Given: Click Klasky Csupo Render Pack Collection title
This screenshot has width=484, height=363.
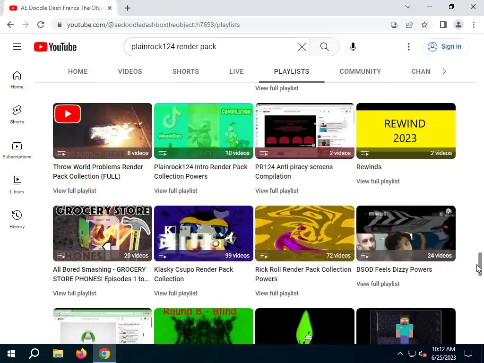Looking at the screenshot, I should point(193,274).
